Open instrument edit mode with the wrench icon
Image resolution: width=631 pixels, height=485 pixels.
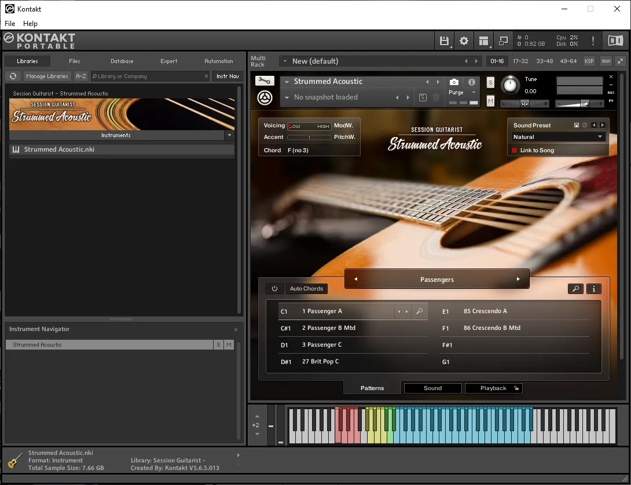tap(265, 81)
